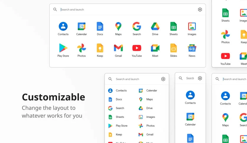247x143 pixels.
Task: Click magnifier icon in large top panel
Action: coord(55,9)
